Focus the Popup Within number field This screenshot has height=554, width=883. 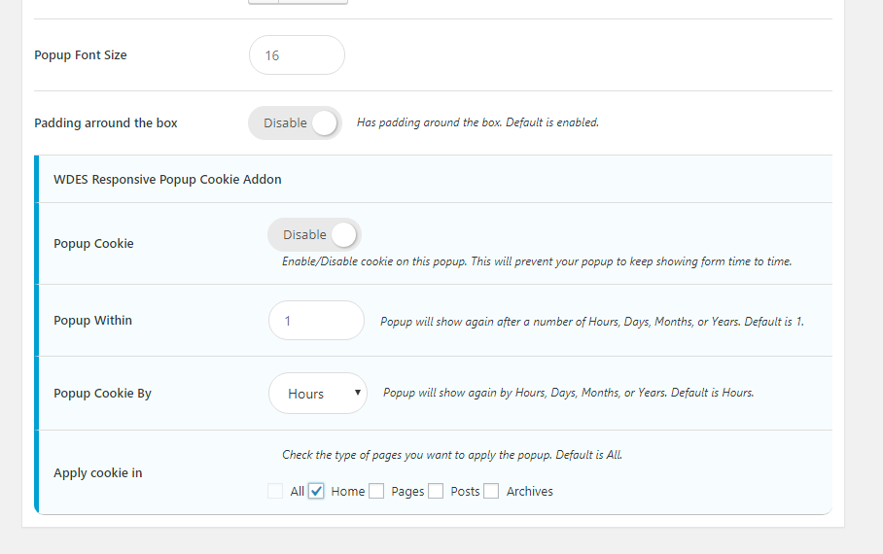pos(316,321)
